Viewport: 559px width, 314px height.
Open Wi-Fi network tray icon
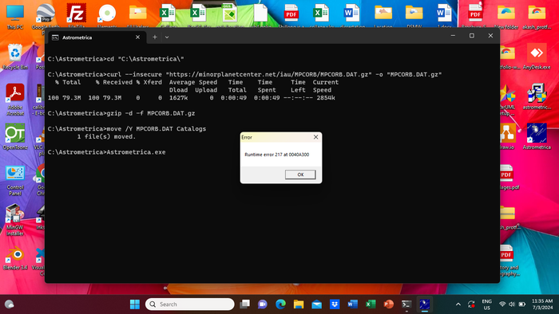click(502, 304)
